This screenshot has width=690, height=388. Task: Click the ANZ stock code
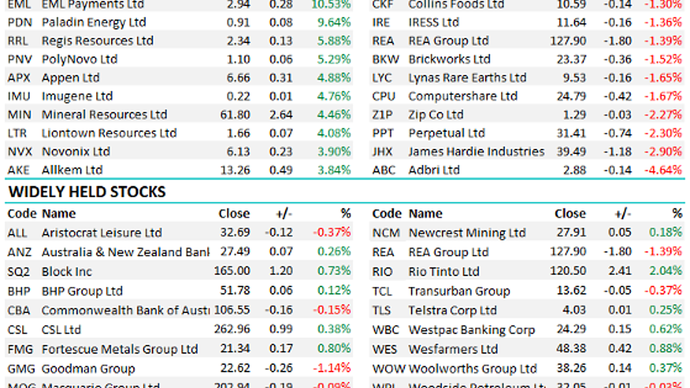20,252
